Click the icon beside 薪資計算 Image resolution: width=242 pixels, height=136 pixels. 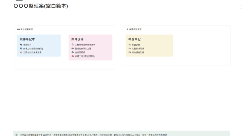pyautogui.click(x=130, y=45)
